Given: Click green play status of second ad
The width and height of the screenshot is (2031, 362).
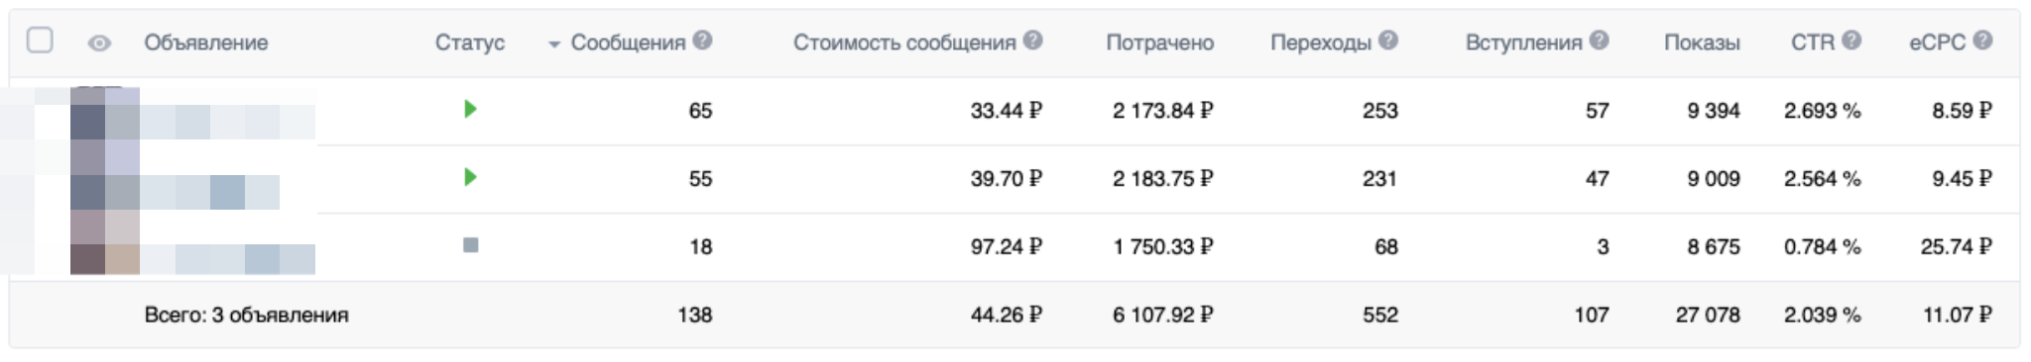Looking at the screenshot, I should [x=470, y=177].
